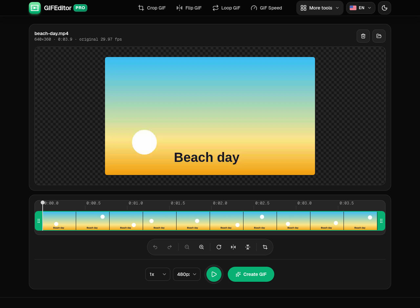
Task: Delete the video using the trash icon
Action: pos(363,36)
